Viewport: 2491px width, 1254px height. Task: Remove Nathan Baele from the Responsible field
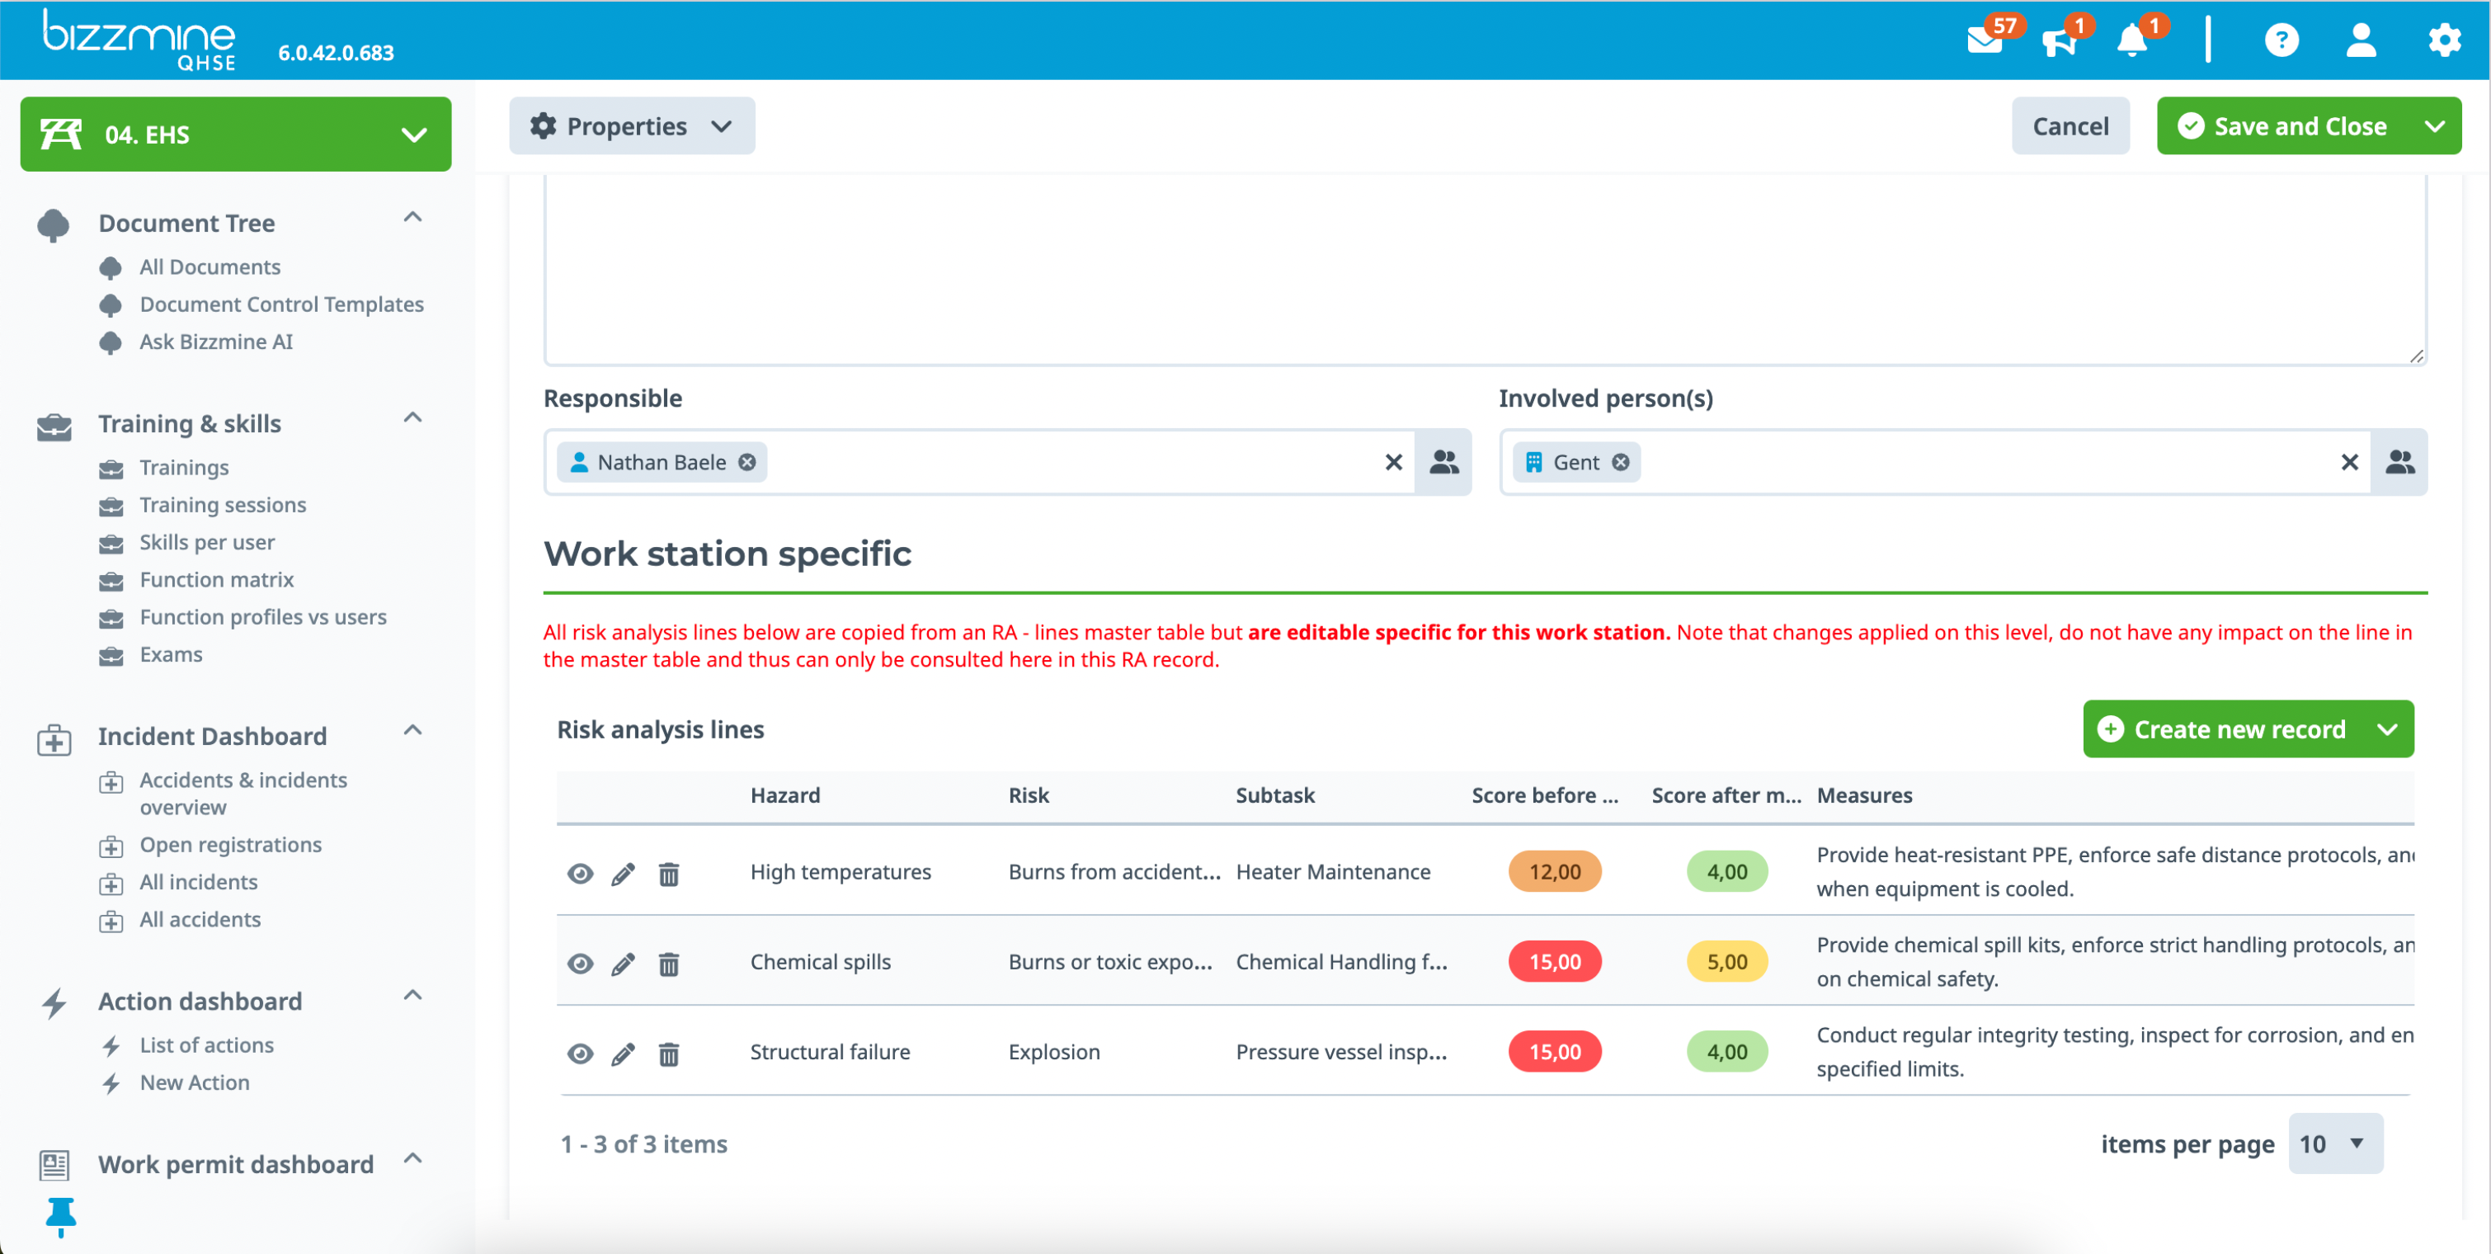tap(746, 462)
